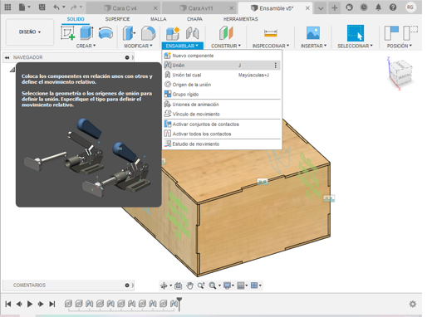427x317 pixels.
Task: Open the RG user profile
Action: [410, 7]
